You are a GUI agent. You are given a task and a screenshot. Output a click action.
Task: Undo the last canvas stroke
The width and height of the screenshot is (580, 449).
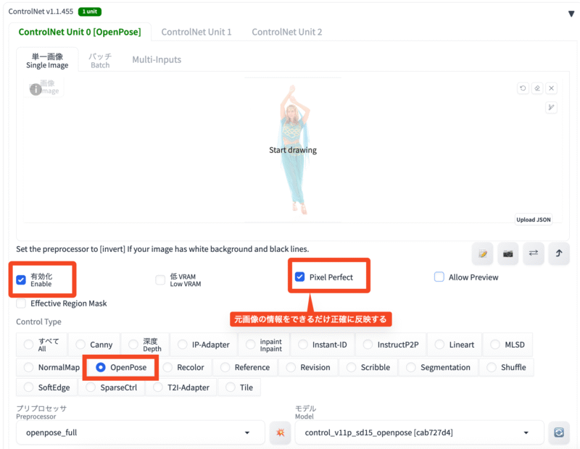coord(523,88)
